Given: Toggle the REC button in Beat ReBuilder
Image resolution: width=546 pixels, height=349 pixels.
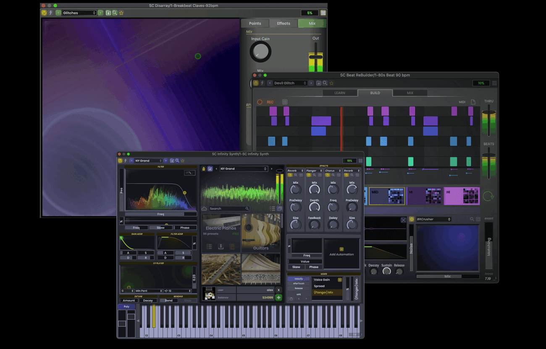Looking at the screenshot, I should 266,102.
